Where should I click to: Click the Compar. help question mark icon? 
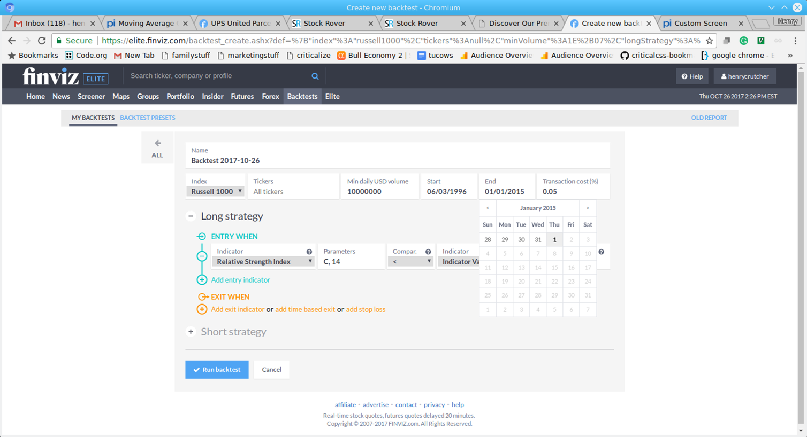(428, 252)
